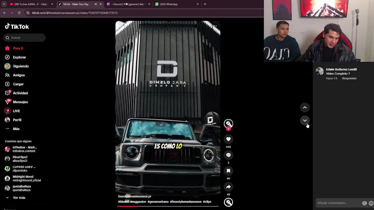Insert mention with @ icon
This screenshot has height=210, width=374.
(364, 203)
